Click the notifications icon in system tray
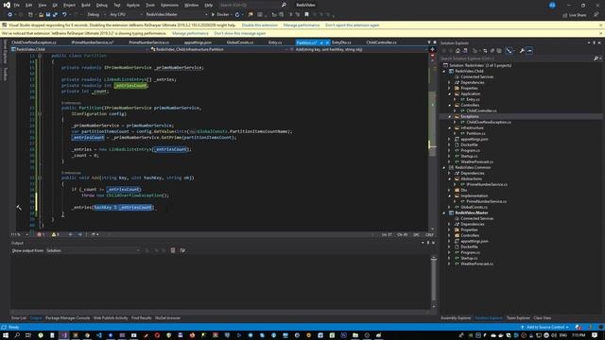605x340 pixels. click(x=595, y=335)
